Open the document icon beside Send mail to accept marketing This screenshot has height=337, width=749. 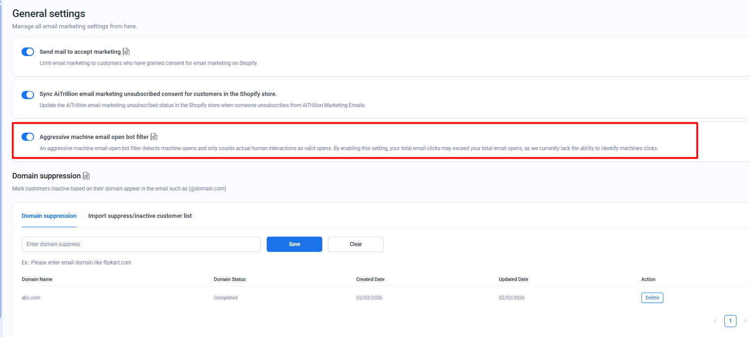click(126, 52)
